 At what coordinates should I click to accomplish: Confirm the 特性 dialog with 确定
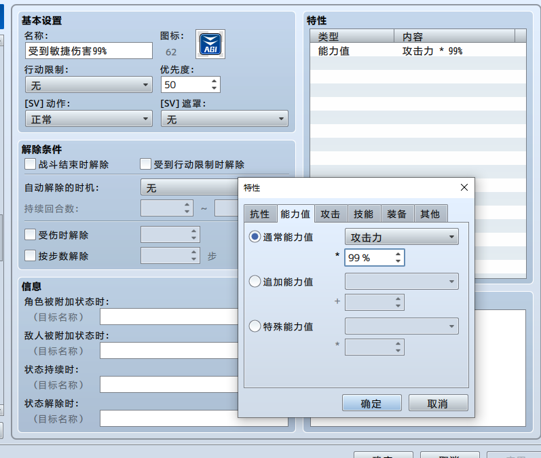click(372, 403)
